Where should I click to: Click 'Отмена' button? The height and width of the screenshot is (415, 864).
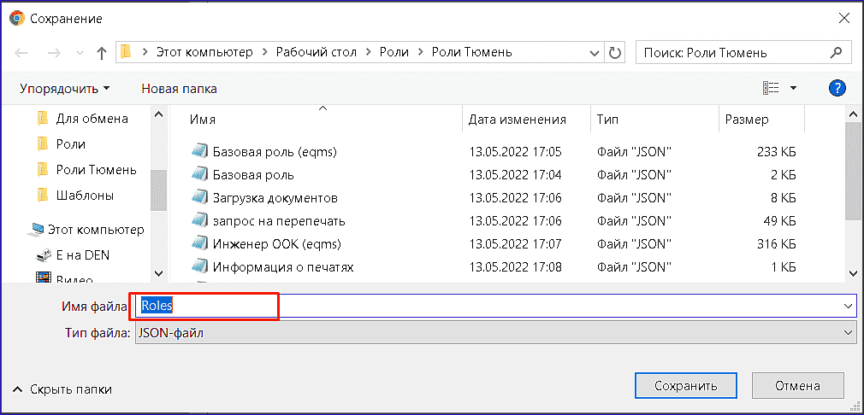tap(797, 385)
